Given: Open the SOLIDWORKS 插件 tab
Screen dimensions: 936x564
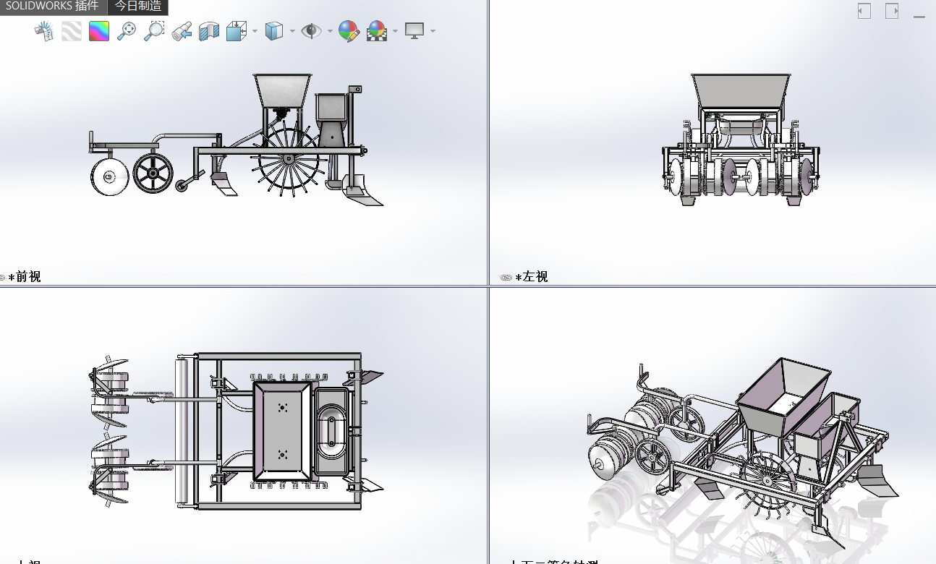Looking at the screenshot, I should coord(52,7).
